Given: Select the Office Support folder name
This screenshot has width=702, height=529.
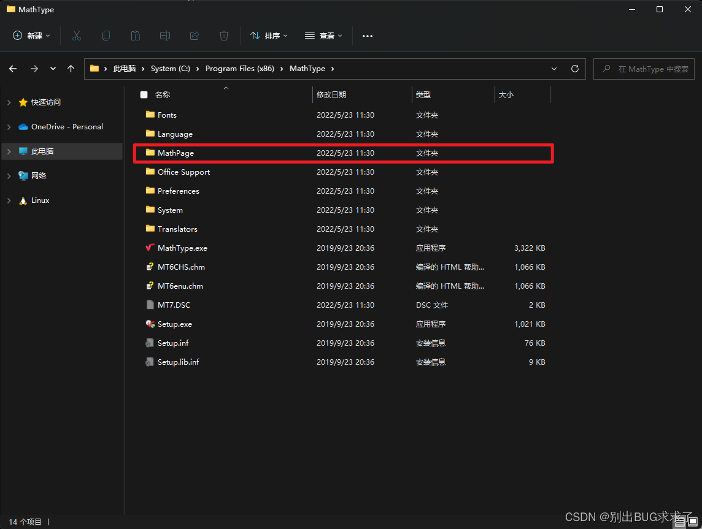Looking at the screenshot, I should (183, 172).
